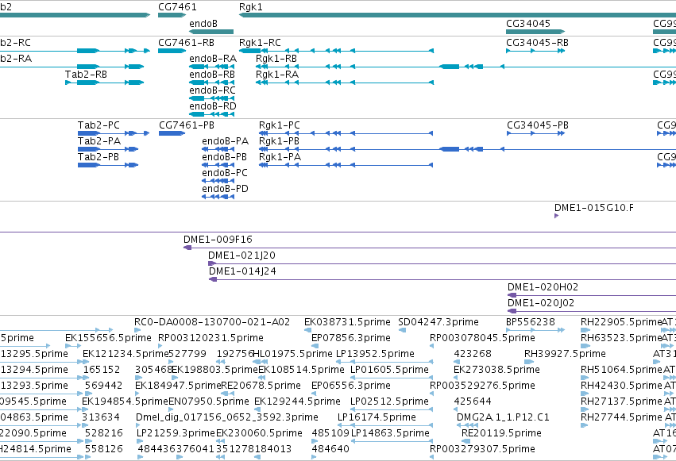676x461 pixels.
Task: Click the Tab2-PA protein label
Action: [99, 141]
